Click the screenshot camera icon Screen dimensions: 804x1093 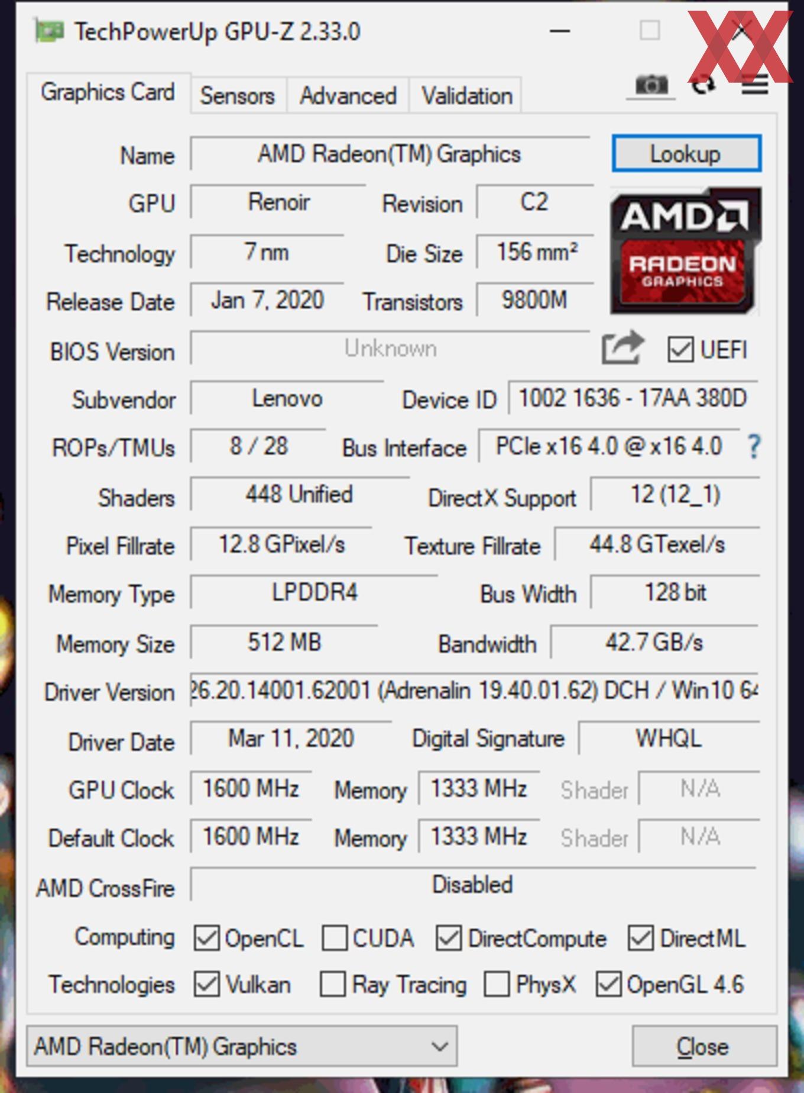pyautogui.click(x=651, y=85)
